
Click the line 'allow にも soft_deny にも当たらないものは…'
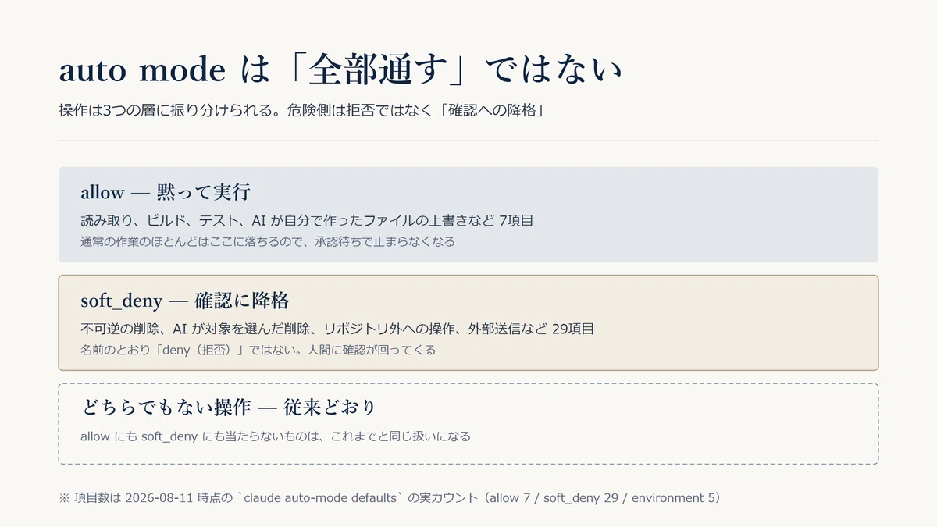click(276, 436)
